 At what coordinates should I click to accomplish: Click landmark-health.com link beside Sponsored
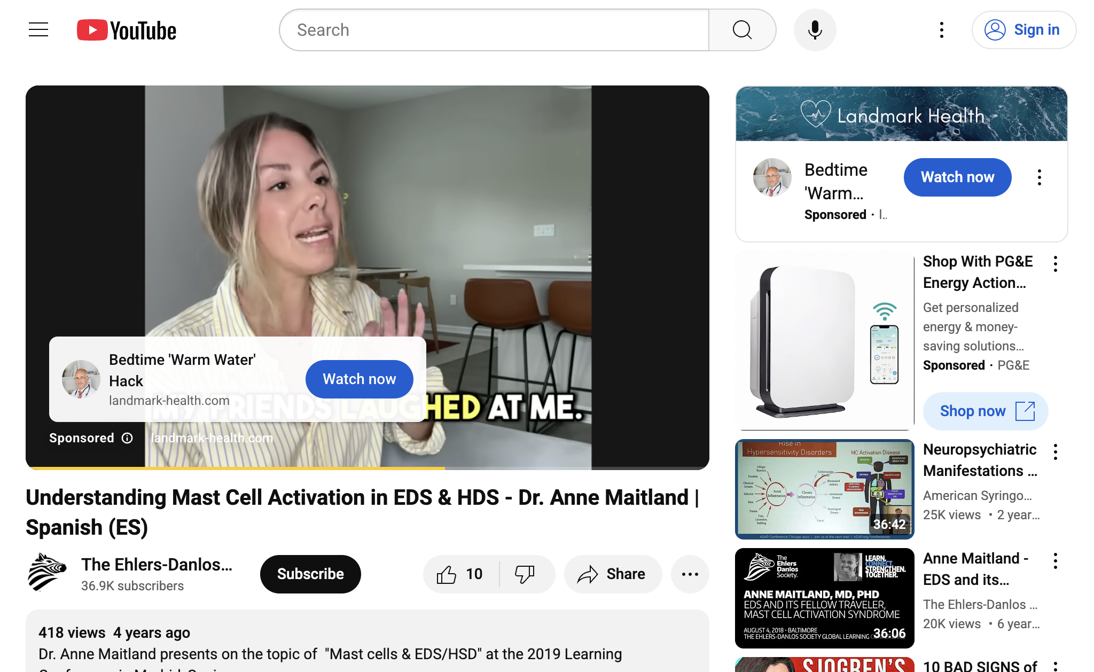212,438
